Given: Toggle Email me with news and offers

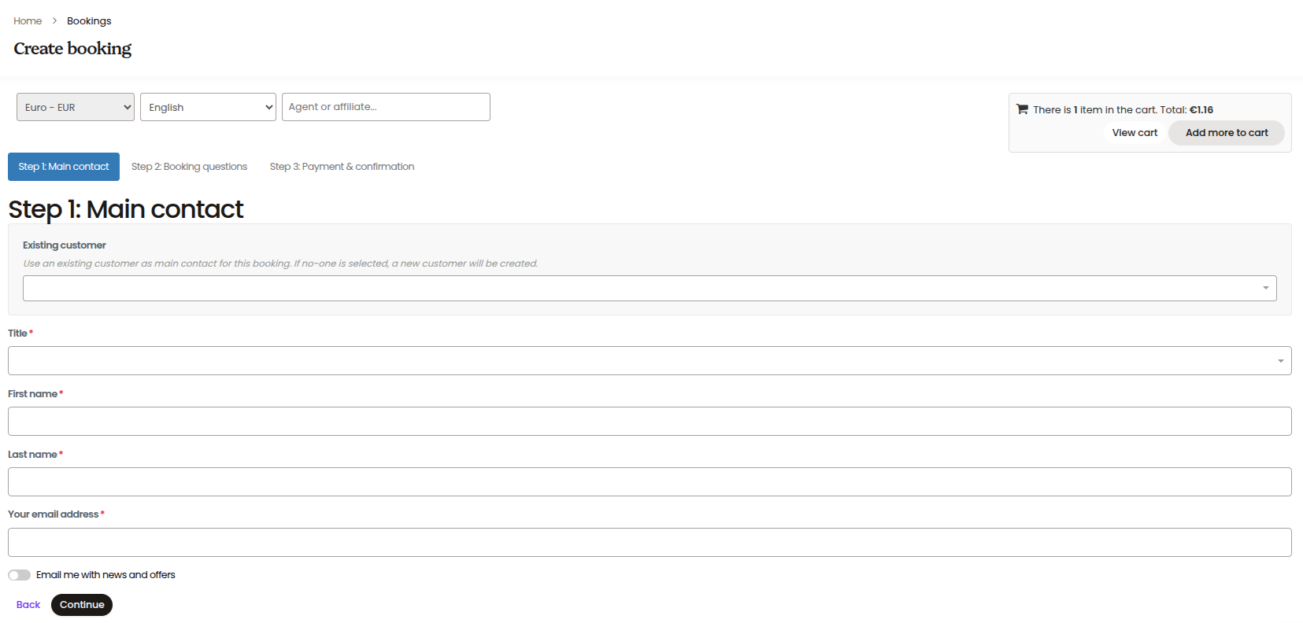Looking at the screenshot, I should click(x=20, y=575).
